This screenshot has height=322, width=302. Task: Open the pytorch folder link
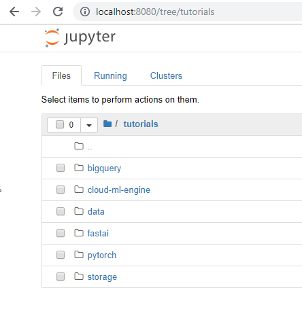[102, 255]
